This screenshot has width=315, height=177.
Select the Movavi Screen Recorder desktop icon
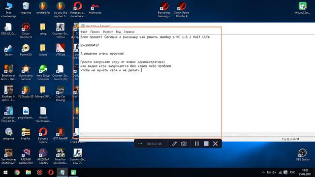302,8
